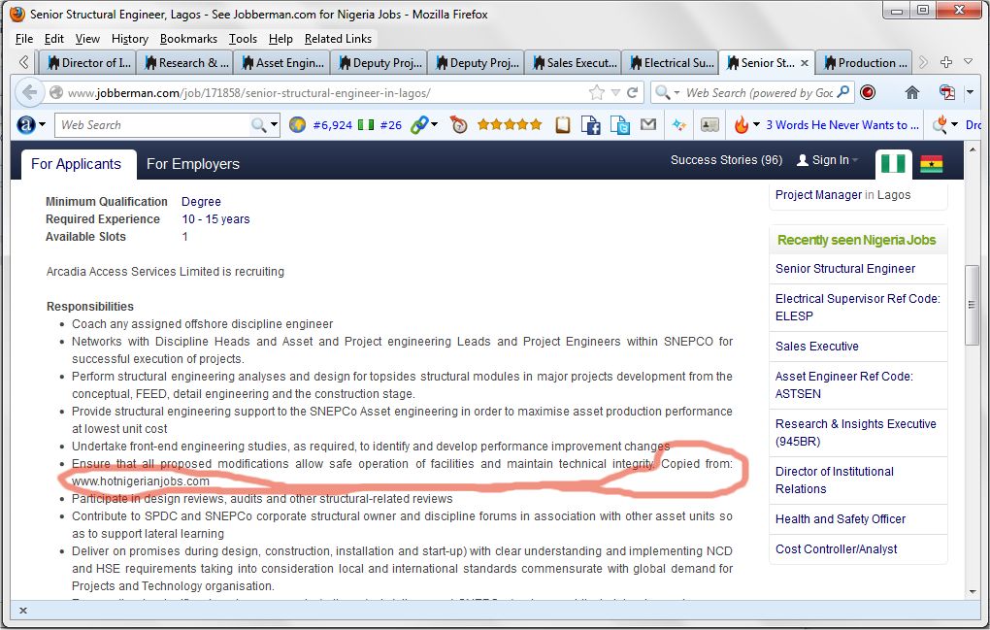Open the Cost Controller/Analyst job link
This screenshot has width=990, height=630.
click(836, 549)
